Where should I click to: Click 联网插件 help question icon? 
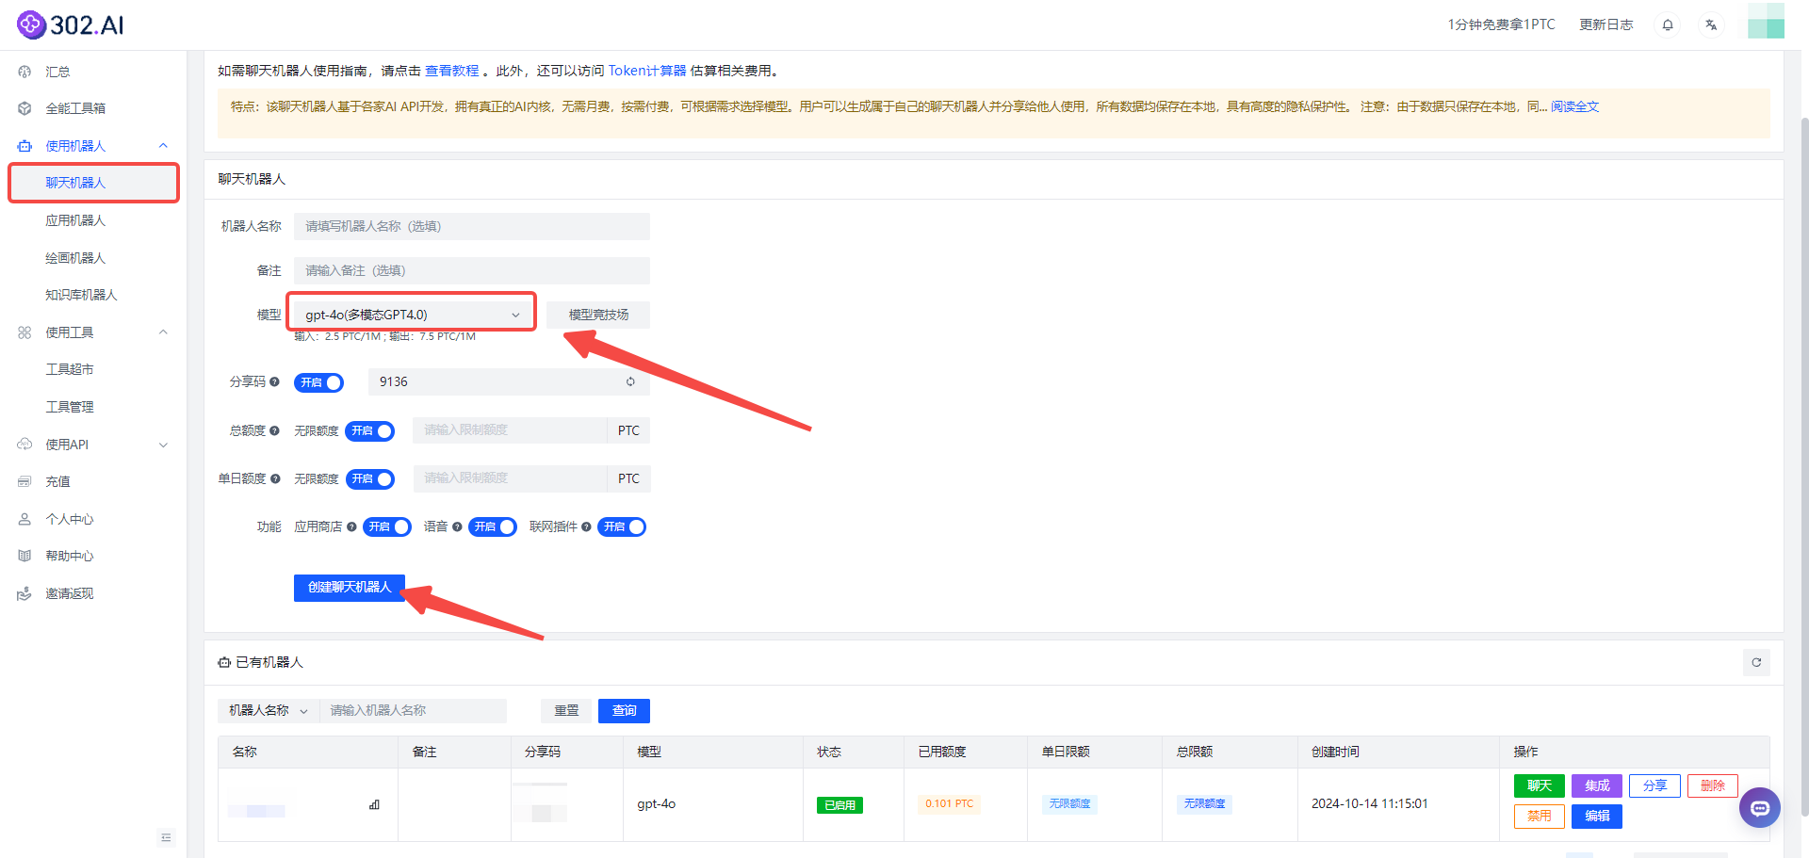[x=586, y=526]
